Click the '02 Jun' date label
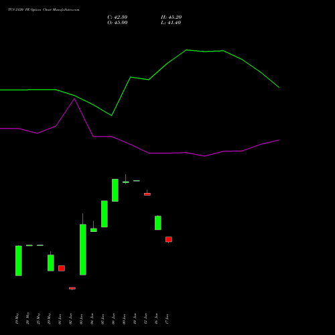This screenshot has height=335, width=335. [x=70, y=319]
